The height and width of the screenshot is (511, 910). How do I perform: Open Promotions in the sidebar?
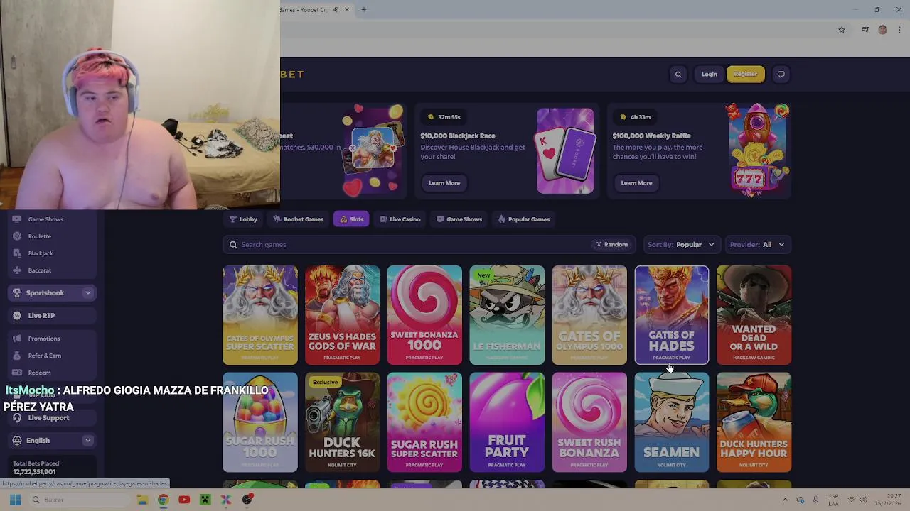44,339
